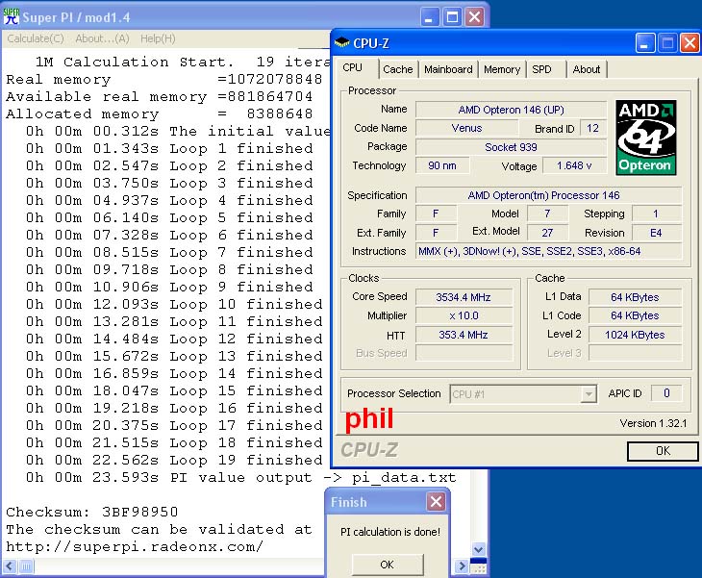Switch to the Cache tab in CPU-Z
The height and width of the screenshot is (578, 702).
point(397,69)
